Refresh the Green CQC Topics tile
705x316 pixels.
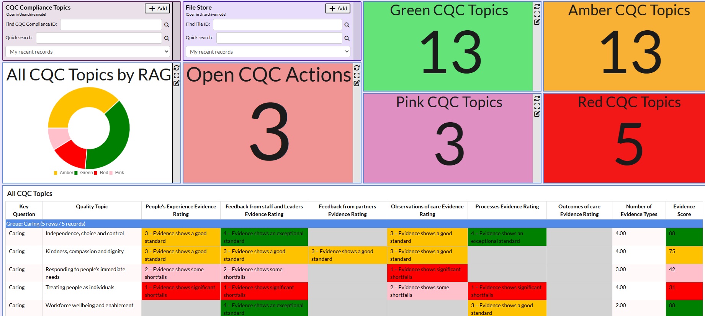[537, 7]
